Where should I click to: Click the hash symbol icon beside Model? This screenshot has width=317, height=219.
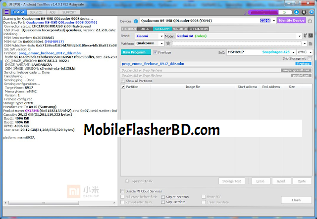coord(305,36)
